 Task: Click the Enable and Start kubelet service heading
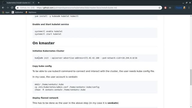coord(51,24)
